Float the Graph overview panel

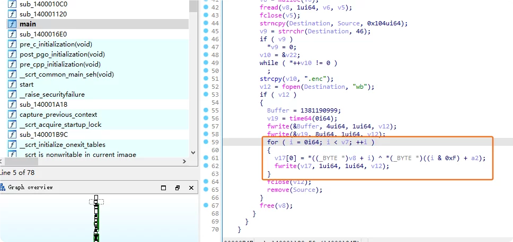178,188
